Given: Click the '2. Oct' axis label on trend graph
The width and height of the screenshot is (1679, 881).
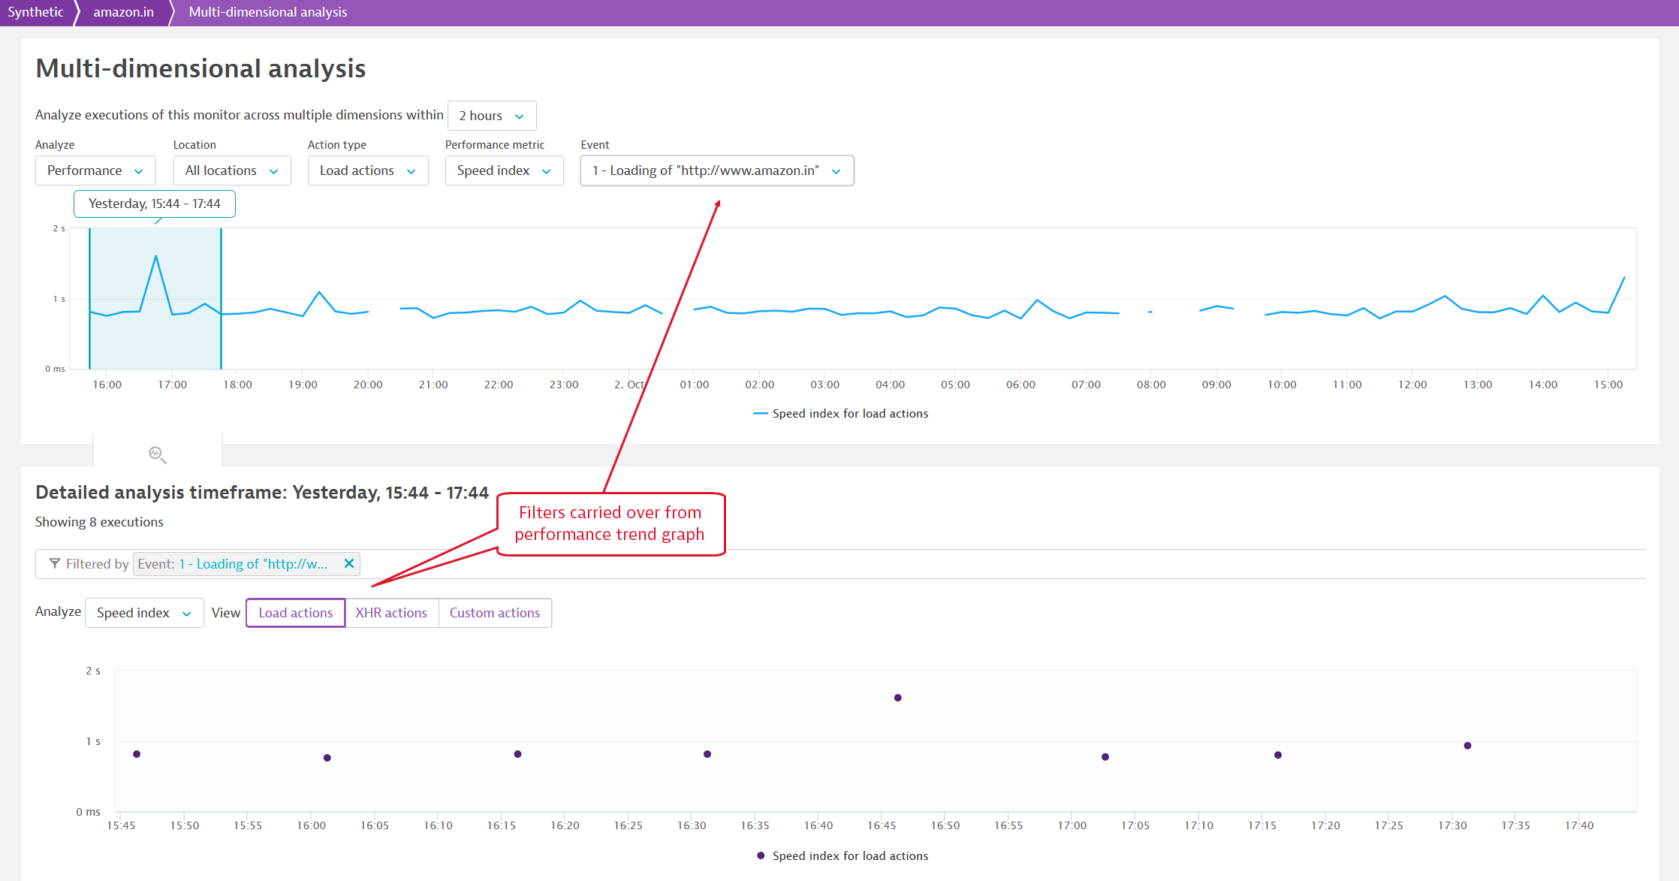Looking at the screenshot, I should pyautogui.click(x=629, y=385).
